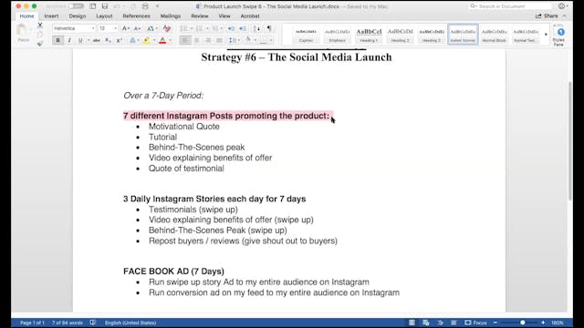Click the Focus mode button
Image resolution: width=584 pixels, height=328 pixels.
point(476,323)
